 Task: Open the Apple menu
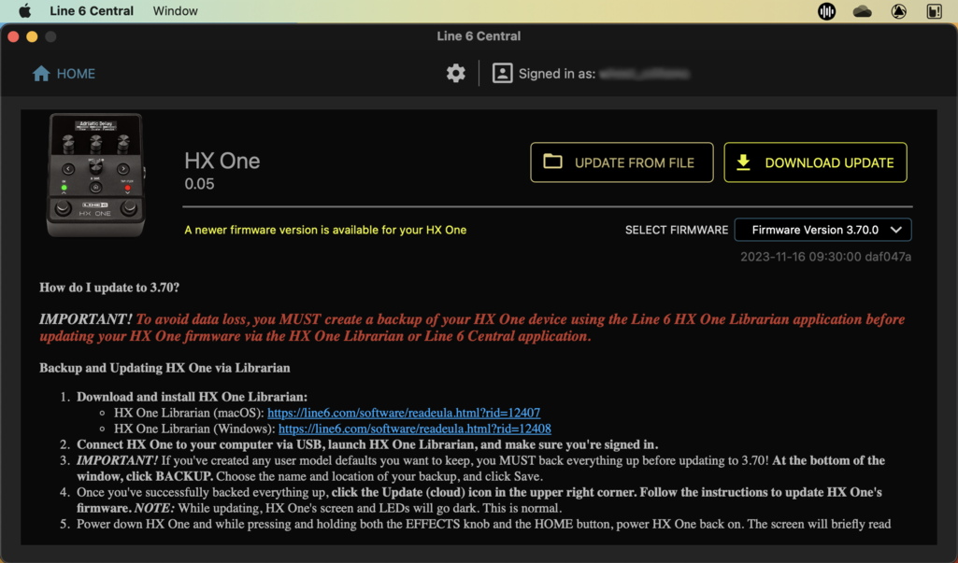tap(23, 10)
